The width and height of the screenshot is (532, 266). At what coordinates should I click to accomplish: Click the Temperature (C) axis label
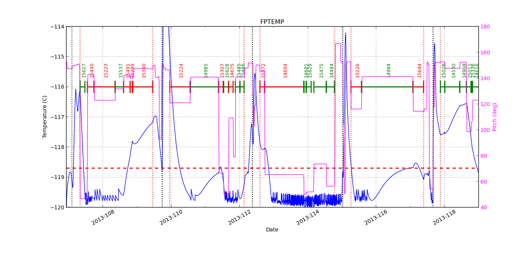tap(45, 116)
